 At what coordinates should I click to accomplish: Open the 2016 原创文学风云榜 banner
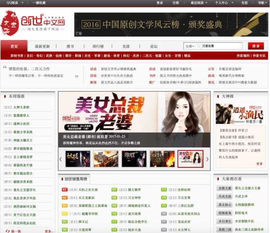pyautogui.click(x=171, y=24)
